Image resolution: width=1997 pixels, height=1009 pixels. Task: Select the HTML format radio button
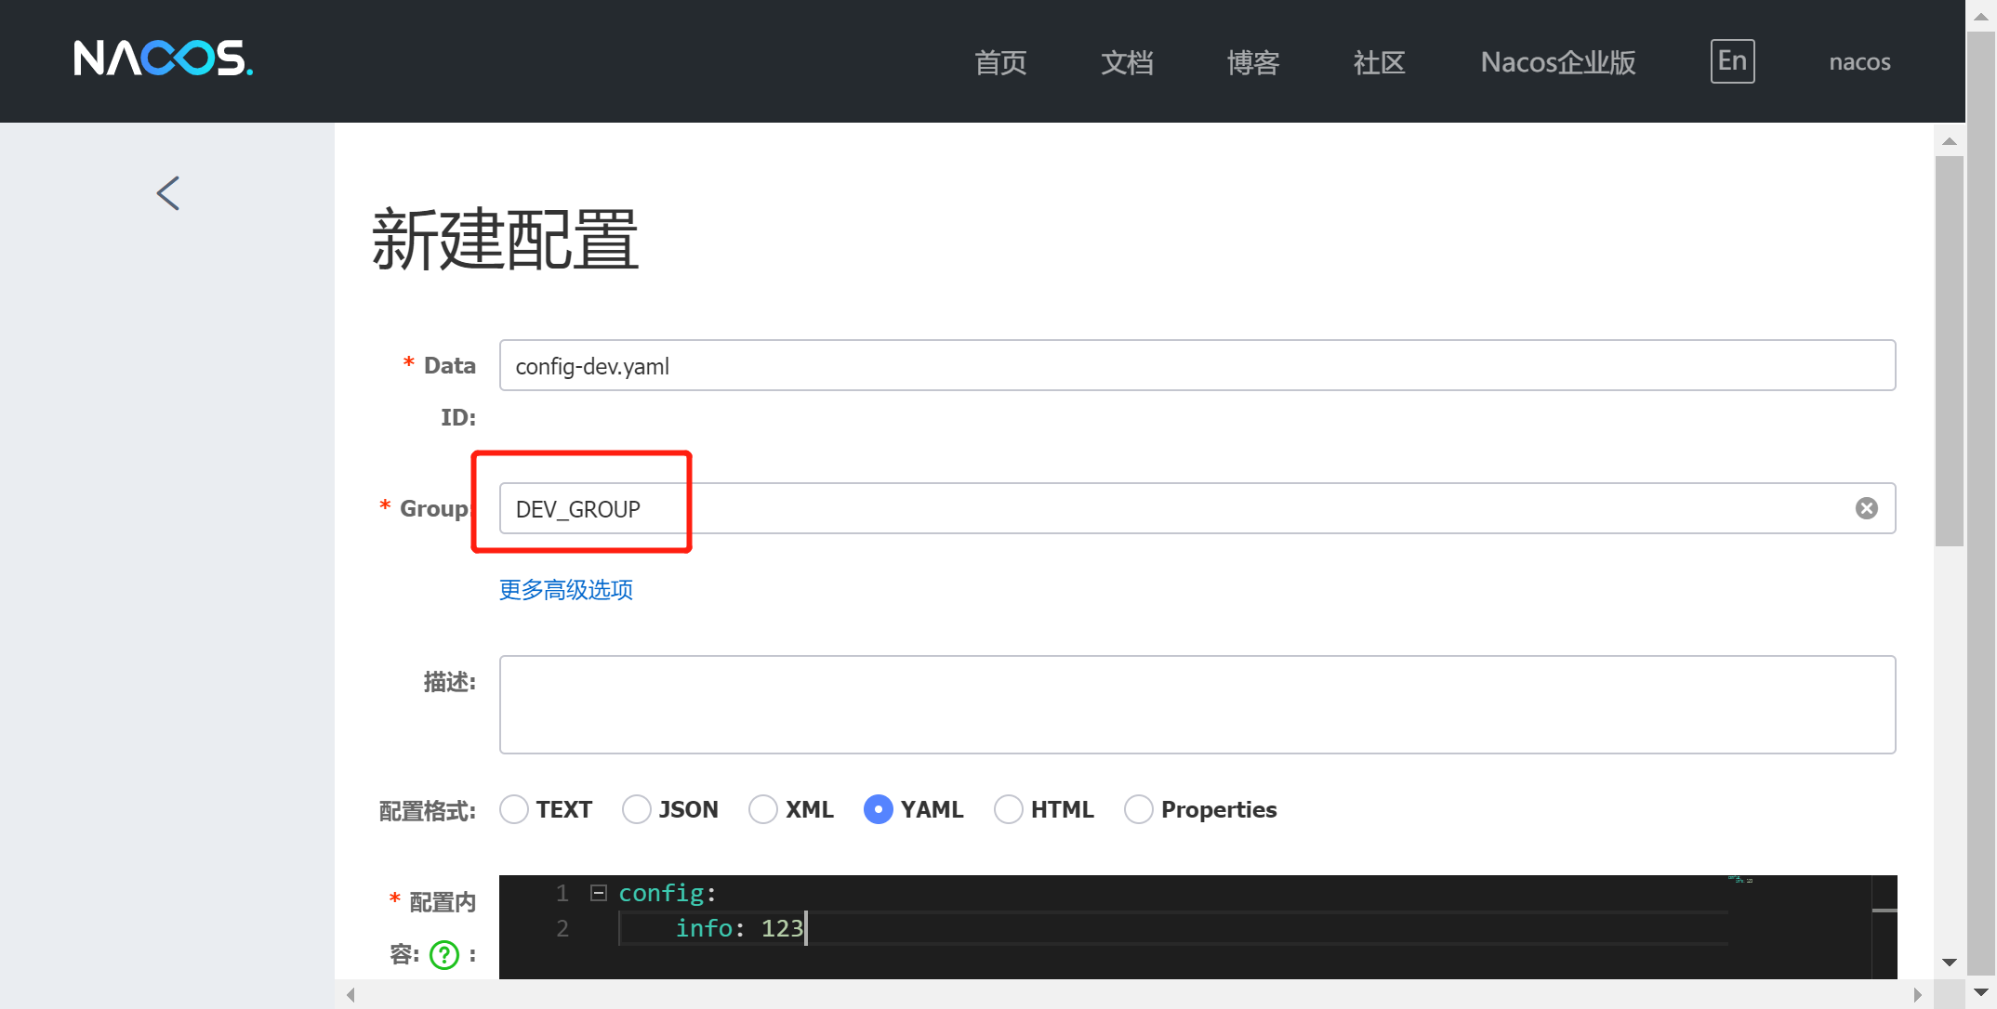click(x=1009, y=809)
